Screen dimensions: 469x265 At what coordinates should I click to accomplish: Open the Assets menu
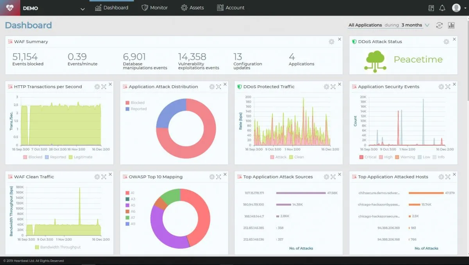point(192,8)
